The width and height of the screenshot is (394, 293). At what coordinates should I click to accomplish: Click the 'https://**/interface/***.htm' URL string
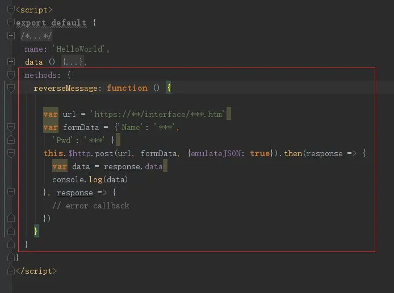[158, 114]
